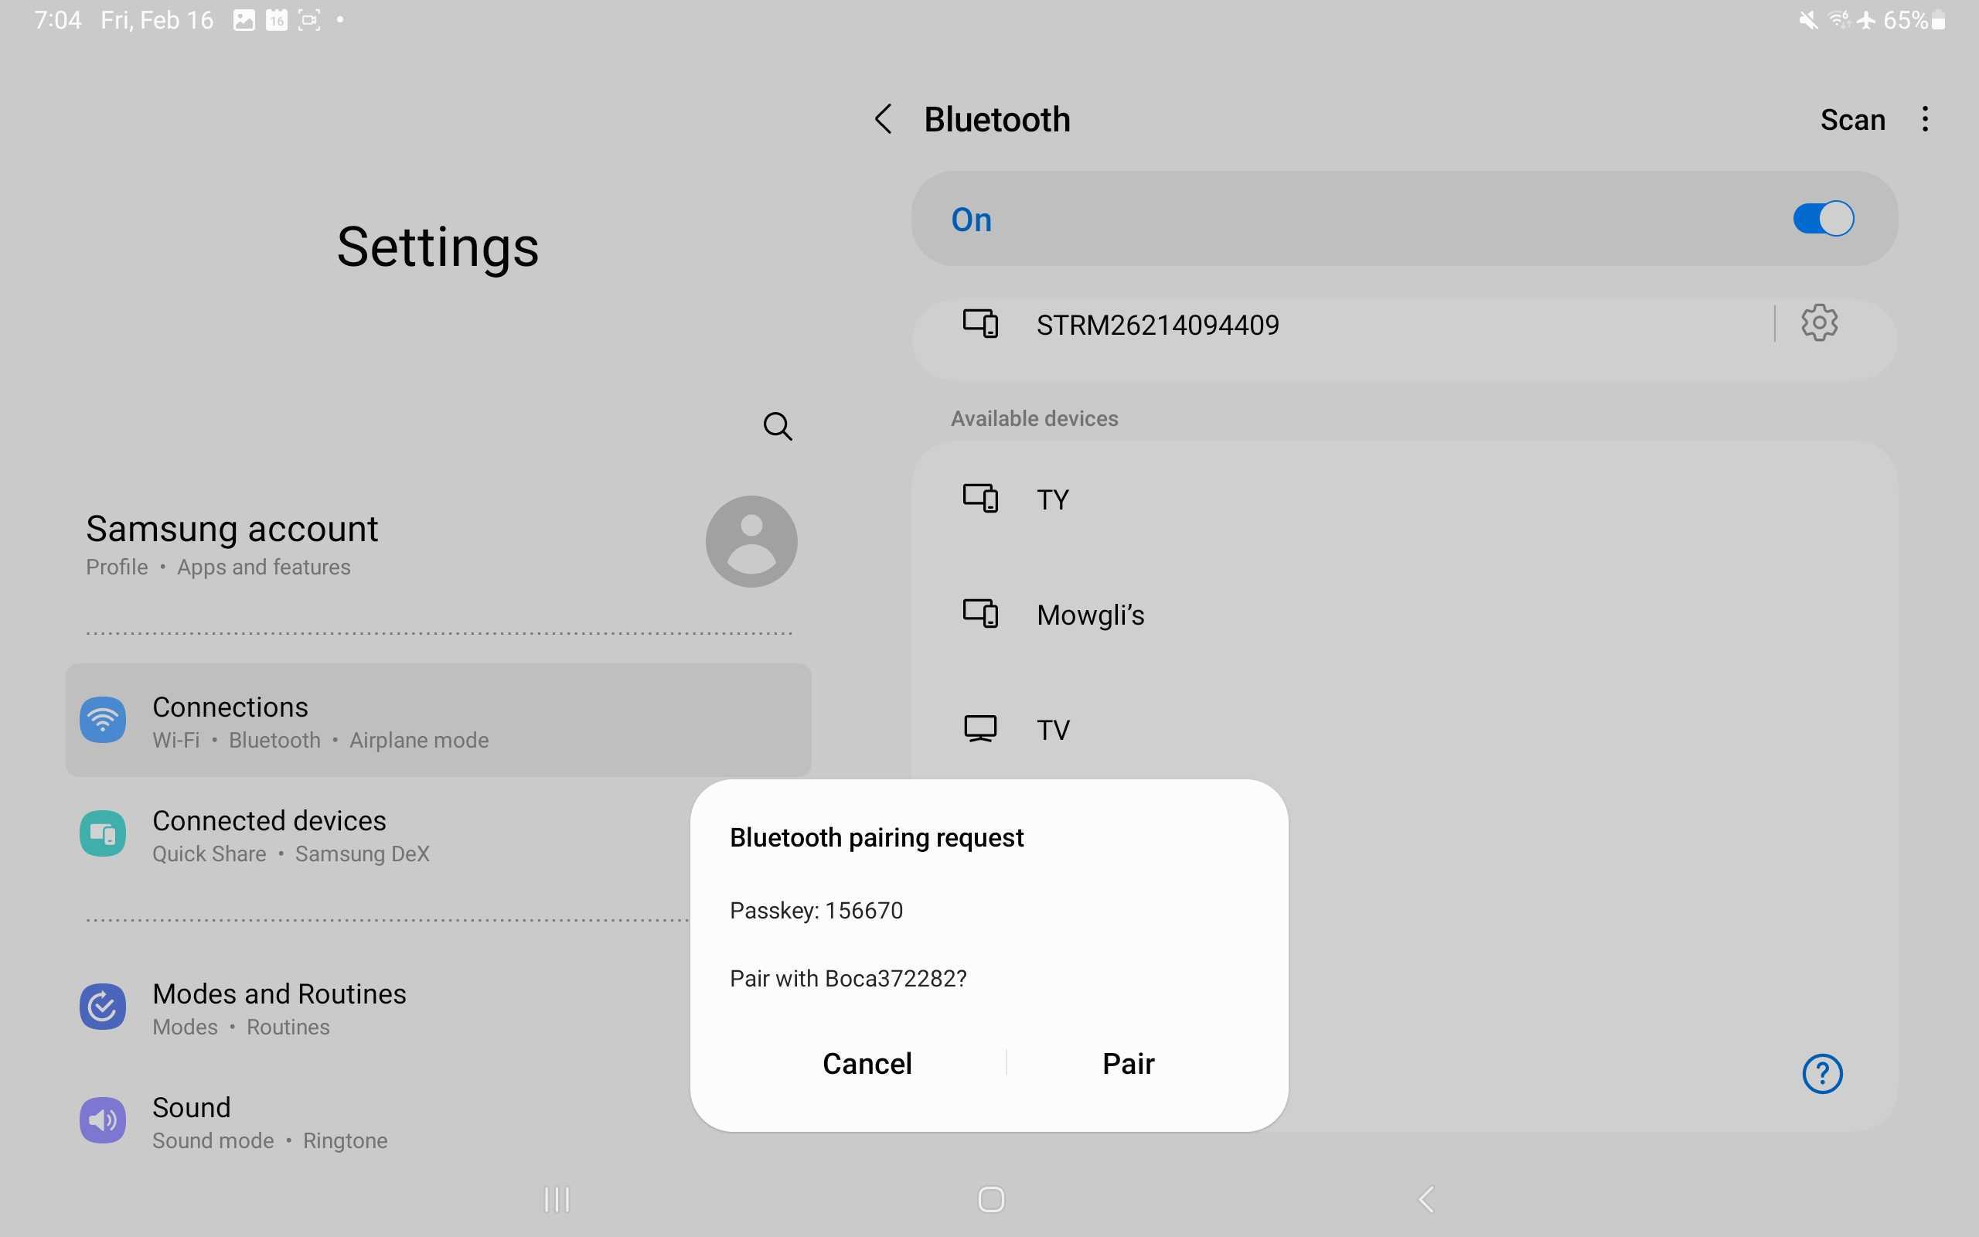Screen dimensions: 1979x1237
Task: Open Sound settings category
Action: tap(377, 1121)
